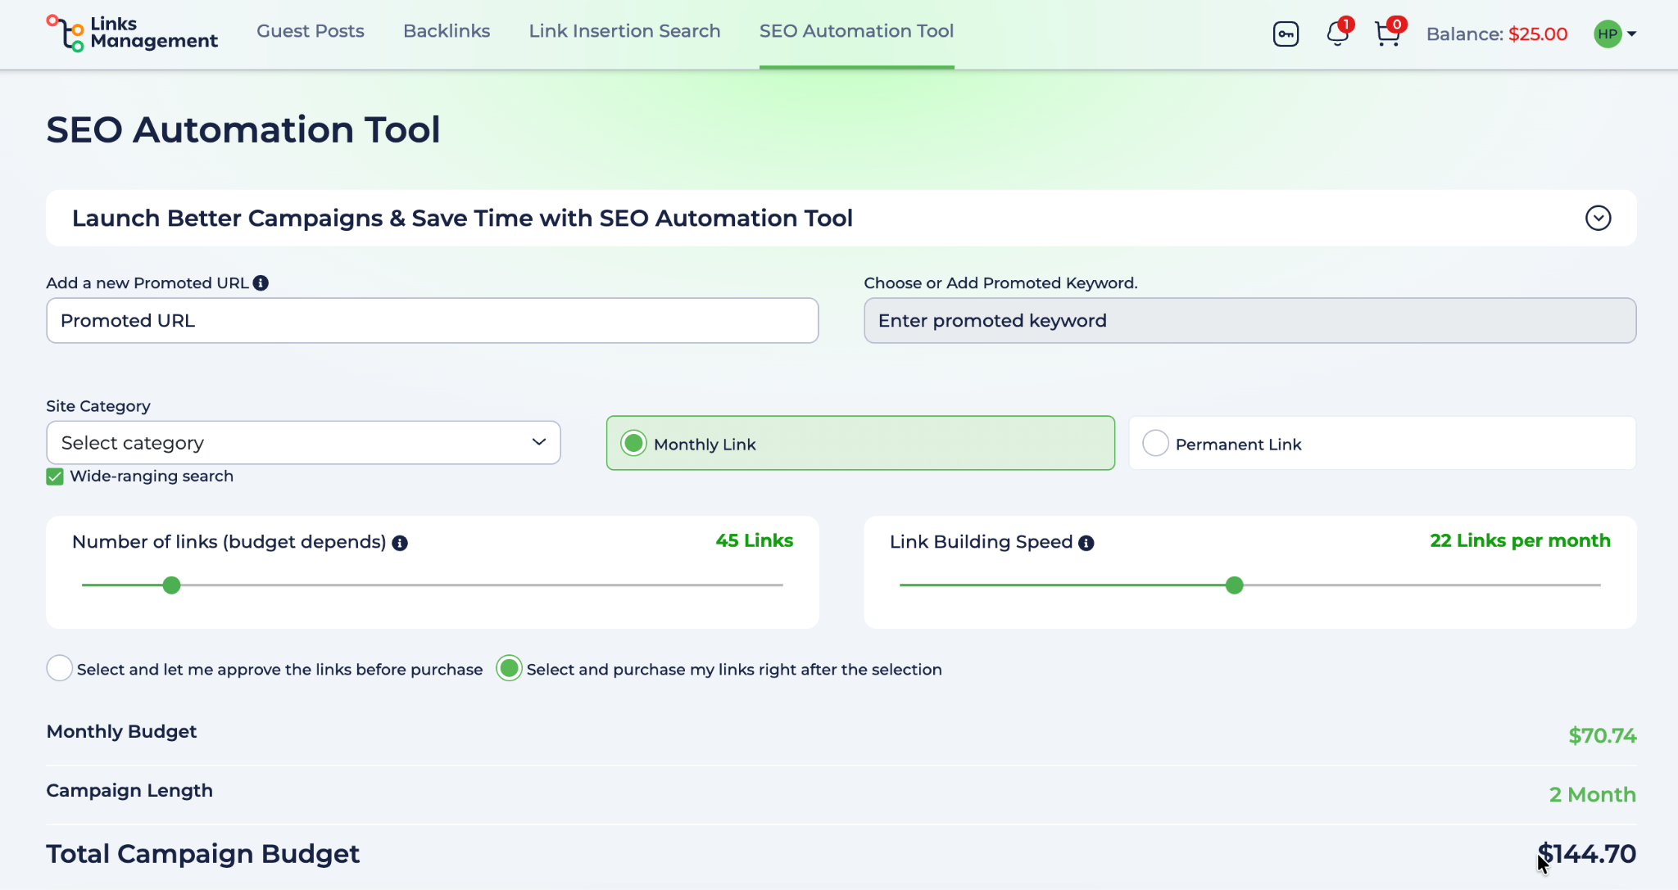Open Link Insertion Search
The height and width of the screenshot is (890, 1678).
624,31
